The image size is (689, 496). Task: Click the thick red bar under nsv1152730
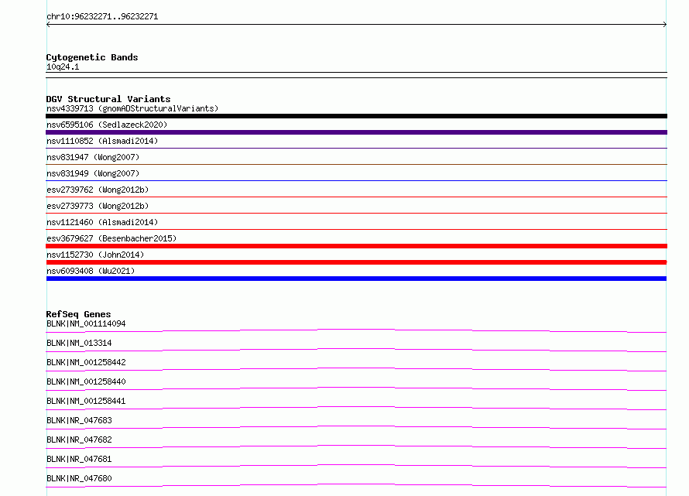pyautogui.click(x=356, y=262)
